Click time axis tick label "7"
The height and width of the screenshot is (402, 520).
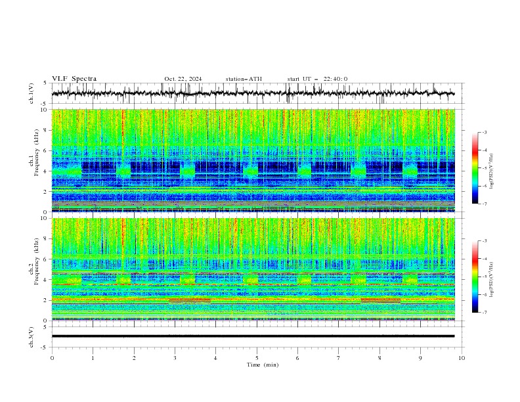(339, 358)
